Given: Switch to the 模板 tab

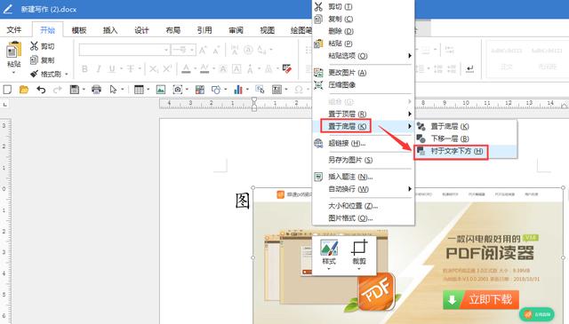Looking at the screenshot, I should [x=79, y=30].
